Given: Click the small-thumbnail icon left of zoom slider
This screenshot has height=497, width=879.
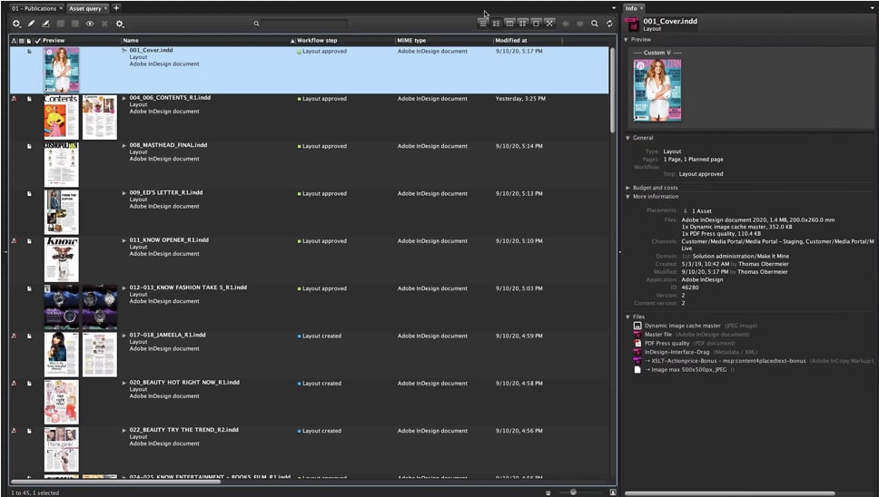Looking at the screenshot, I should [x=548, y=493].
